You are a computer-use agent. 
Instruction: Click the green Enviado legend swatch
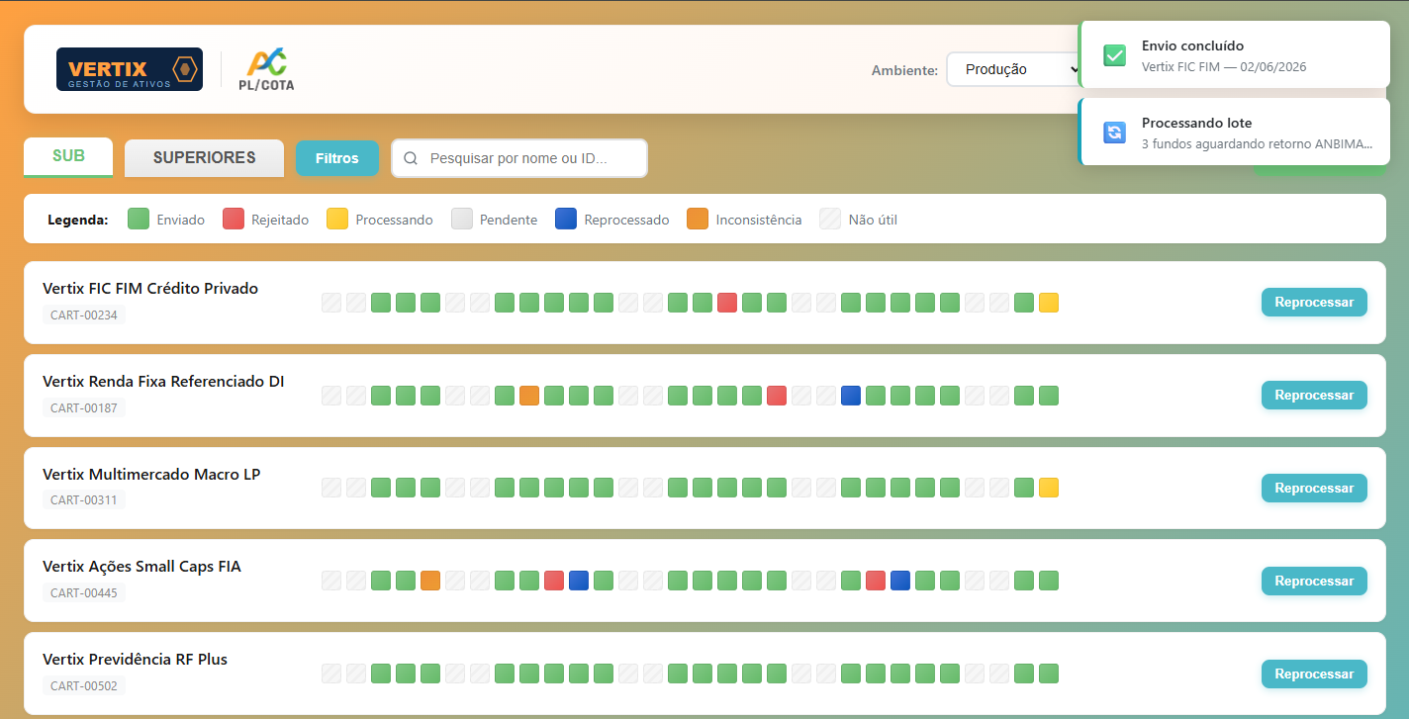pos(139,220)
